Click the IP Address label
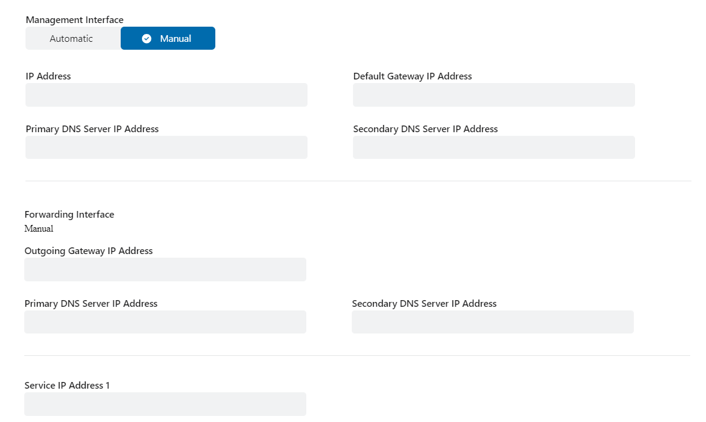This screenshot has width=706, height=422. click(47, 76)
